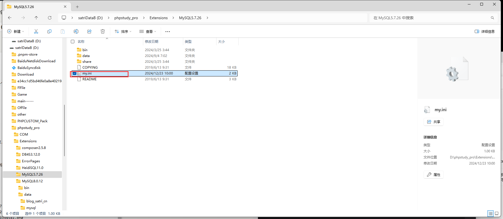The height and width of the screenshot is (219, 503).
Task: Click the data folder icon in file list
Action: (79, 56)
